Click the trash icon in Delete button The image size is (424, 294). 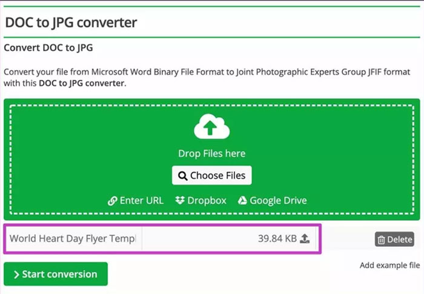pyautogui.click(x=381, y=240)
